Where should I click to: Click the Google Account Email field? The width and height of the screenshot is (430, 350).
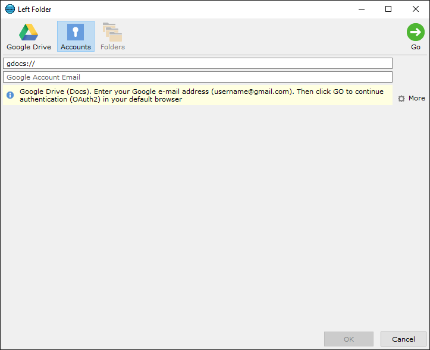coord(197,77)
